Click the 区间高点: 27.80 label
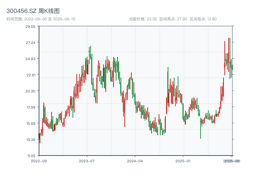This screenshot has height=194, width=258. click(173, 19)
